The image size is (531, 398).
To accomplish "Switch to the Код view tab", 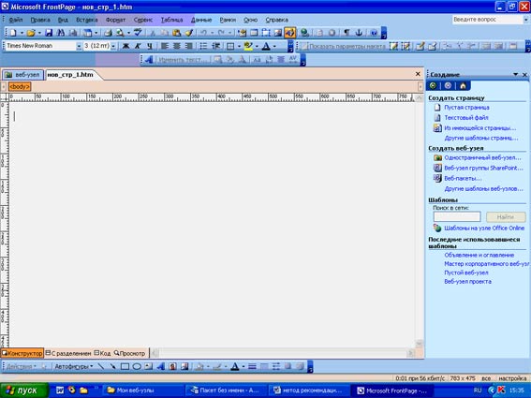I will (102, 353).
